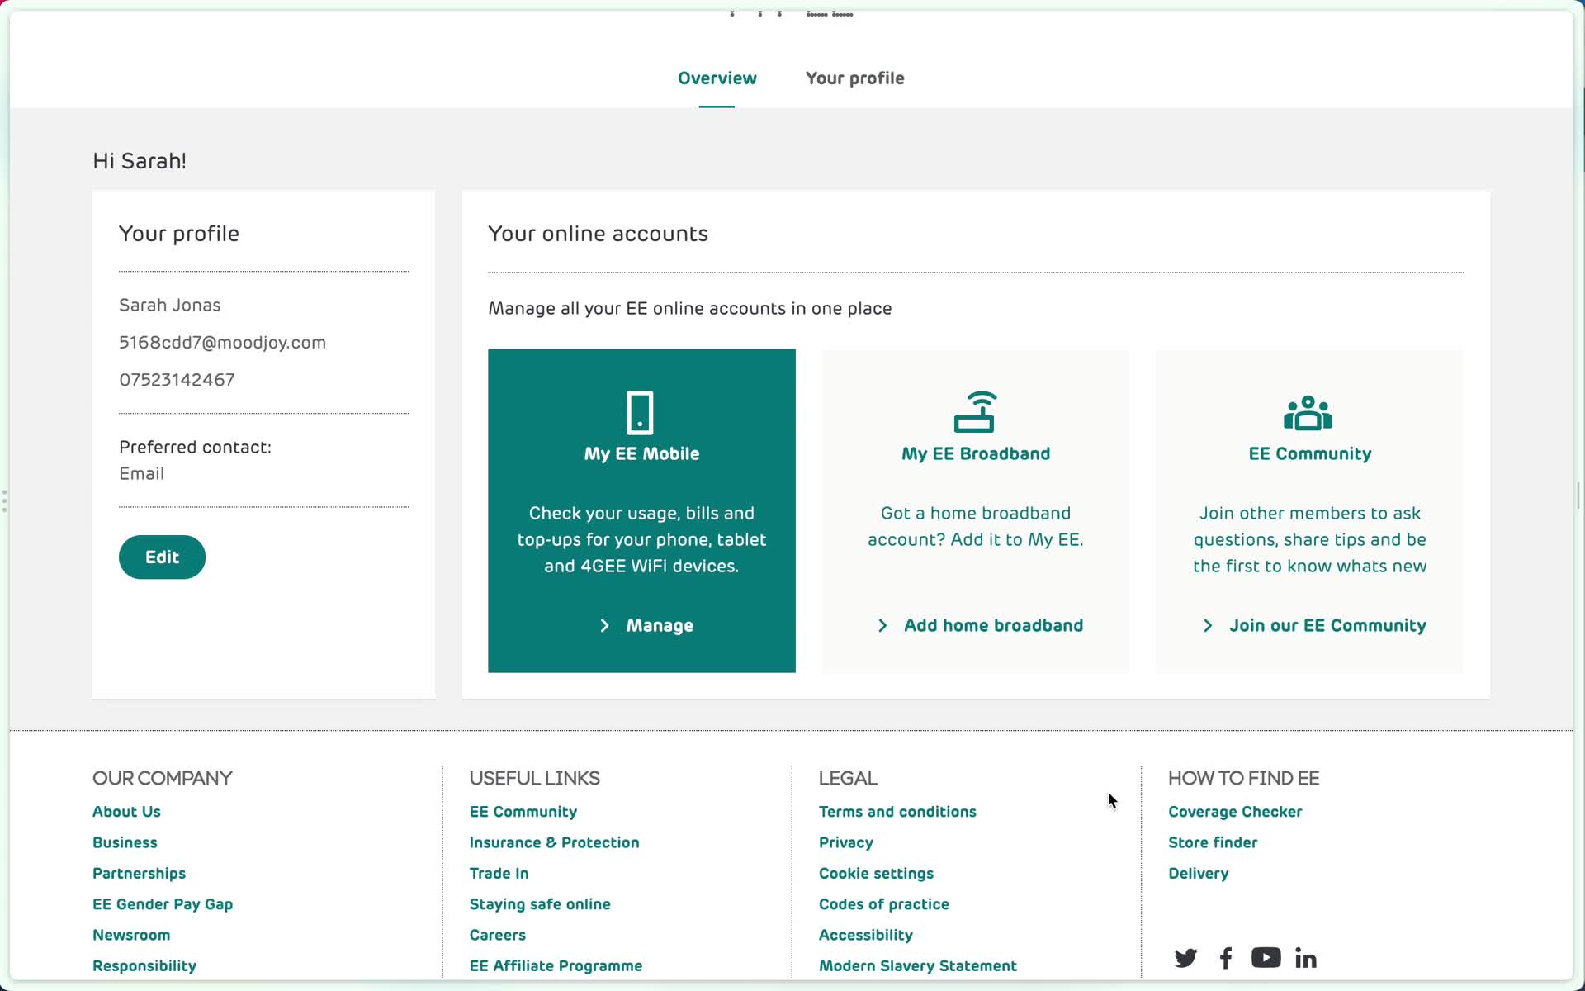Open About Us footer link
The height and width of the screenshot is (991, 1585).
tap(126, 812)
